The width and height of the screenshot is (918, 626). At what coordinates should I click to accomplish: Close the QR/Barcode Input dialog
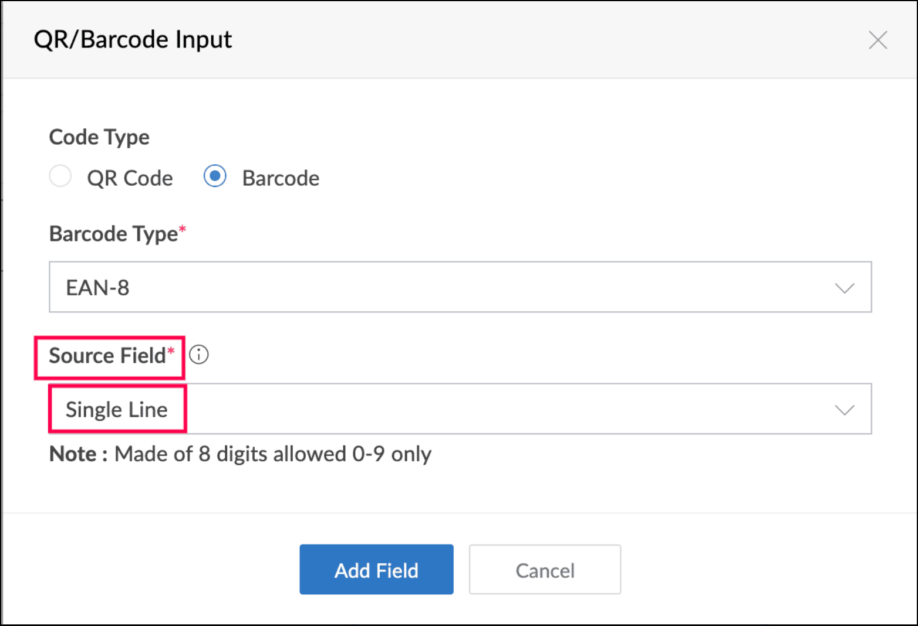878,40
